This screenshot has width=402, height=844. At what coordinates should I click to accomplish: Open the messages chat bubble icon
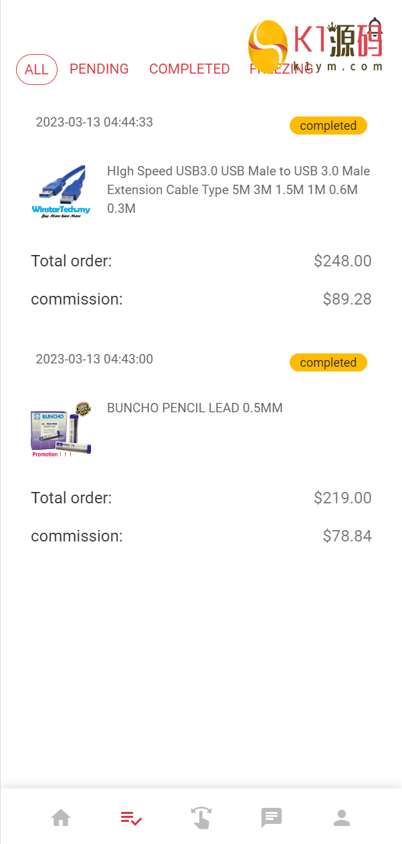click(x=271, y=817)
